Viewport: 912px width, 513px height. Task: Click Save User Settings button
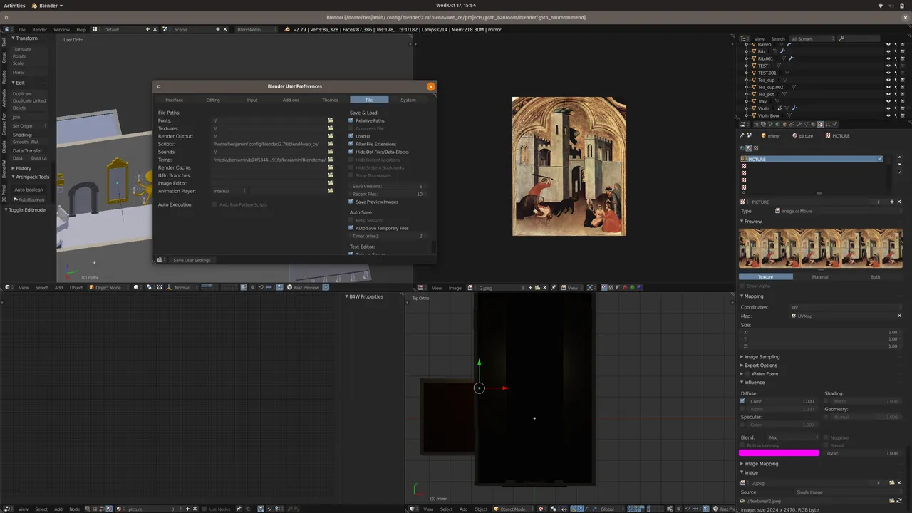pos(192,260)
